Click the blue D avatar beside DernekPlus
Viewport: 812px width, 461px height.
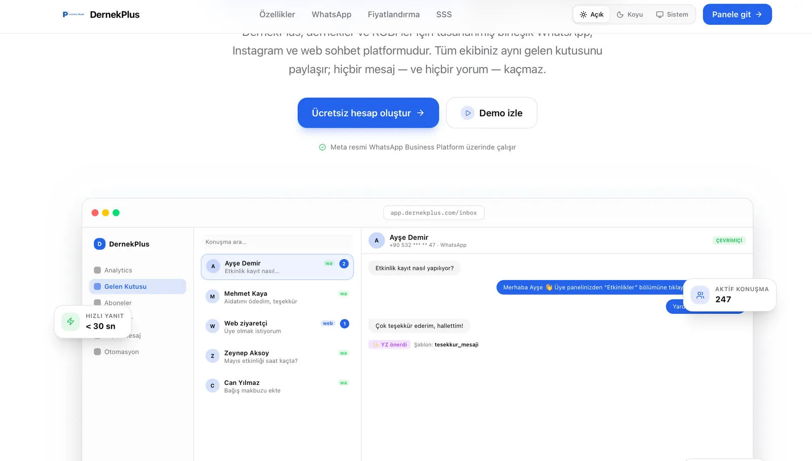pyautogui.click(x=99, y=244)
